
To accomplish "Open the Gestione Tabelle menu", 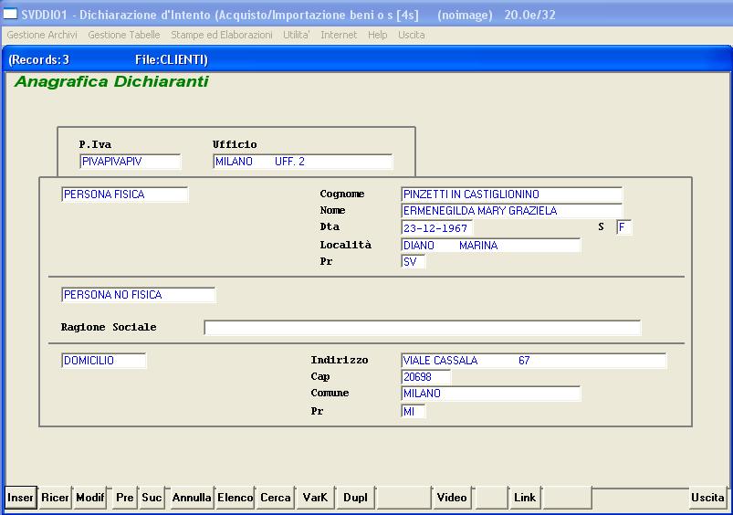I will point(124,35).
